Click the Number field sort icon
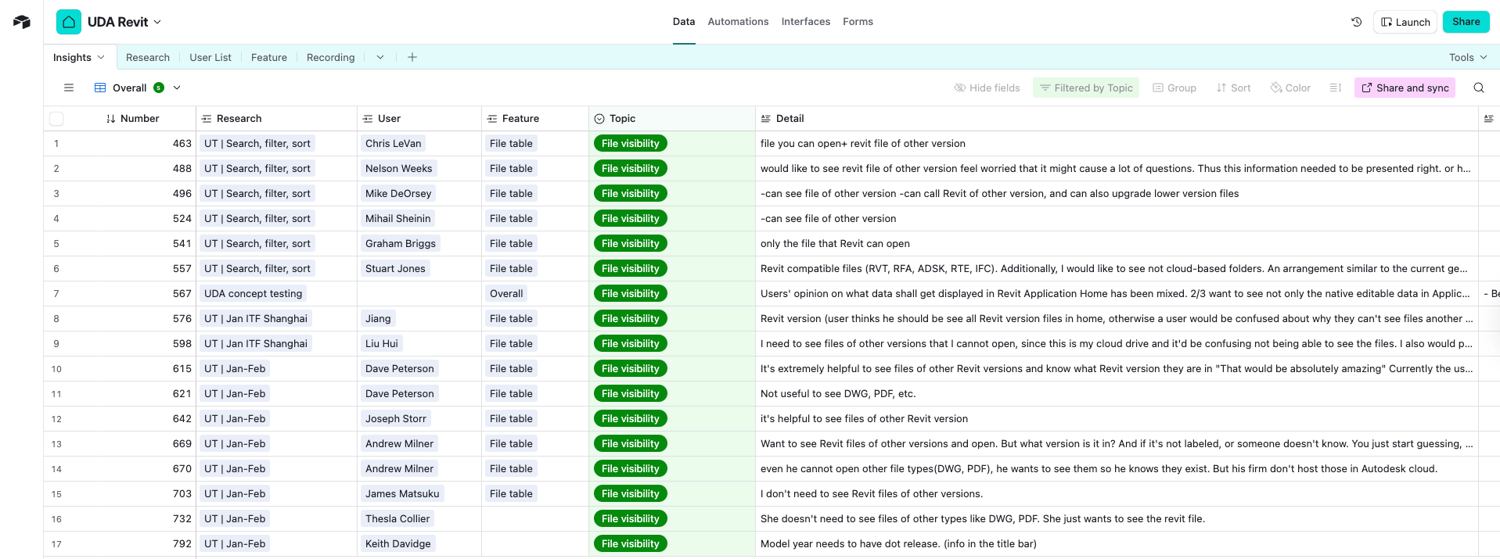Image resolution: width=1500 pixels, height=559 pixels. (x=111, y=119)
